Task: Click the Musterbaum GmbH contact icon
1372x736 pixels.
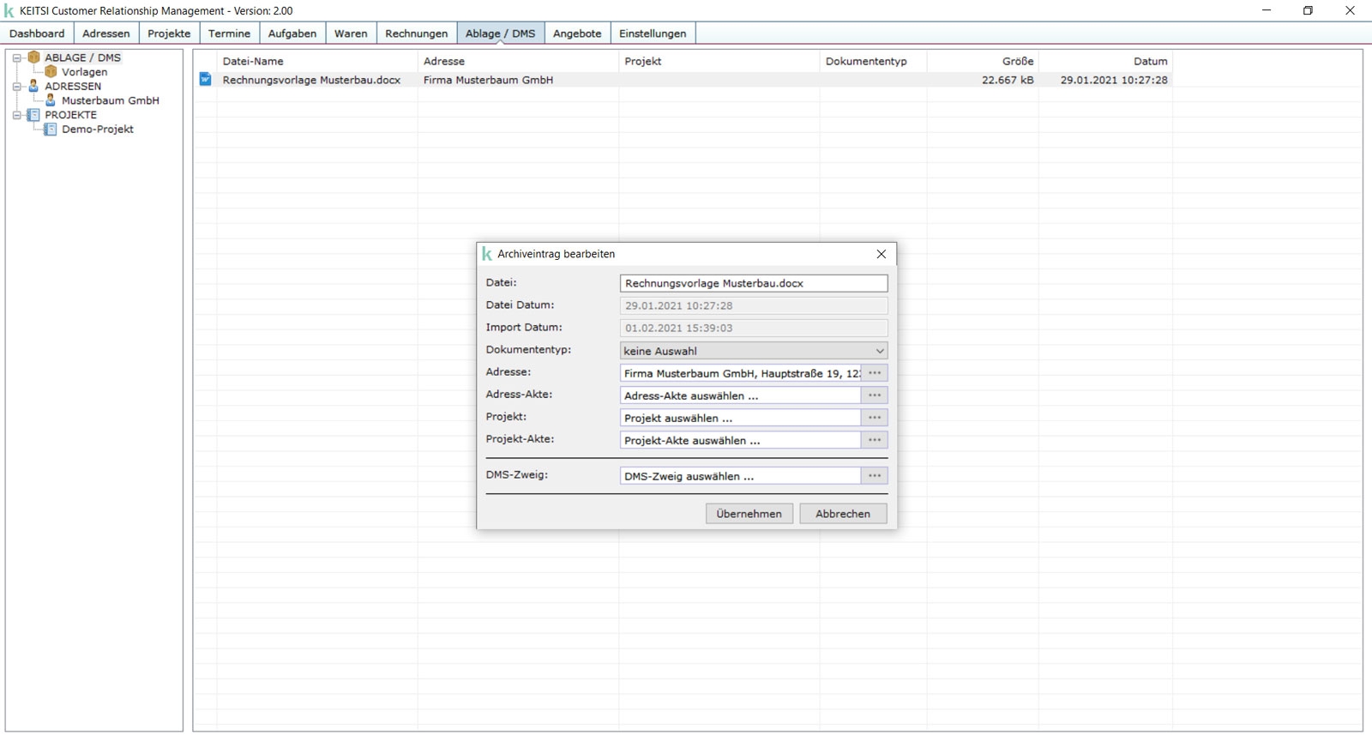Action: 51,100
